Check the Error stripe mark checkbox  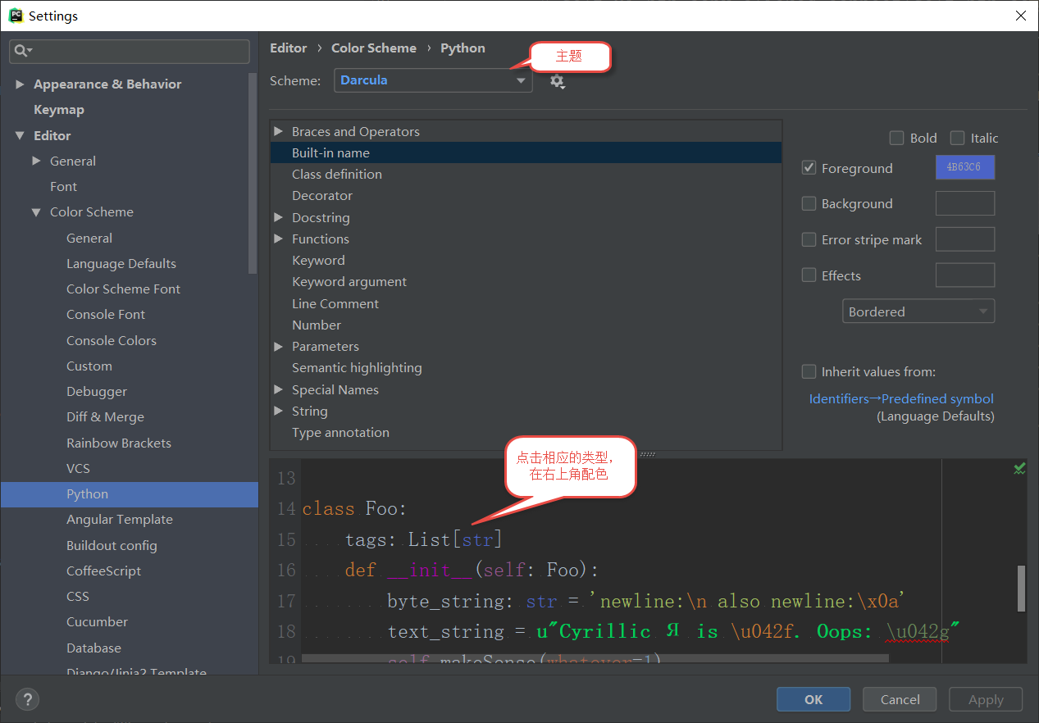click(x=809, y=239)
